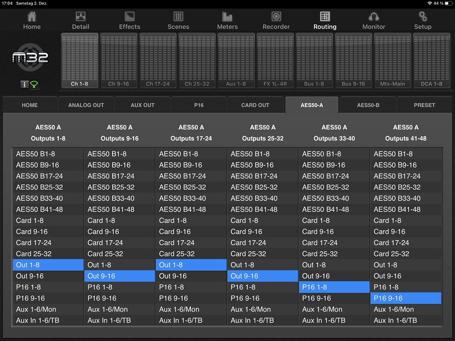Choose AES50 B17-24 in Outputs 9-16 column

point(119,176)
